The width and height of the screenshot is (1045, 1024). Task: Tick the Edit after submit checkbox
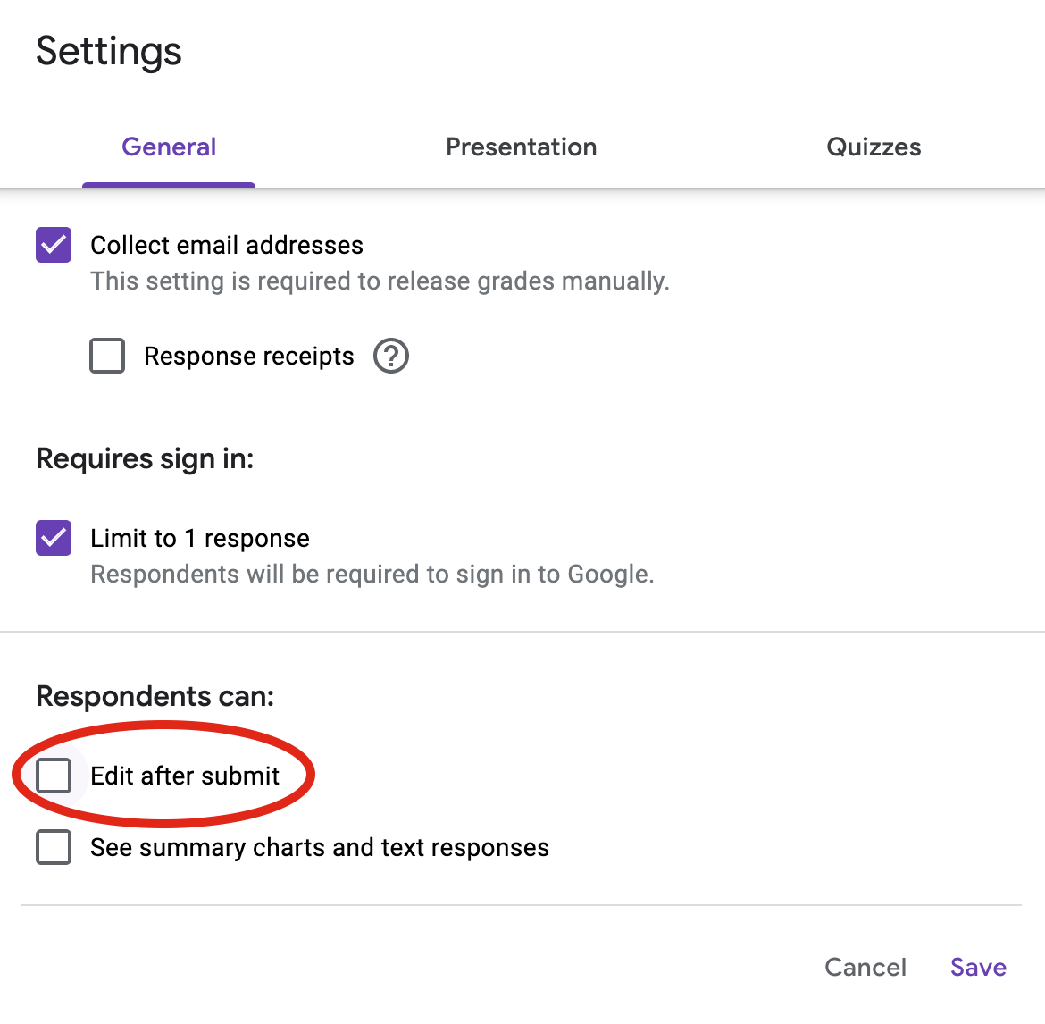point(54,776)
